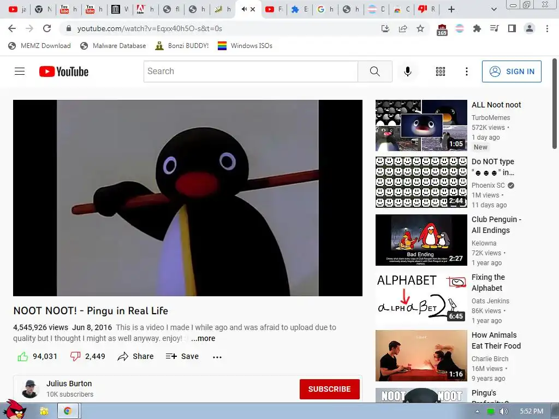Open the system tray volume icon
The image size is (559, 419).
(503, 411)
